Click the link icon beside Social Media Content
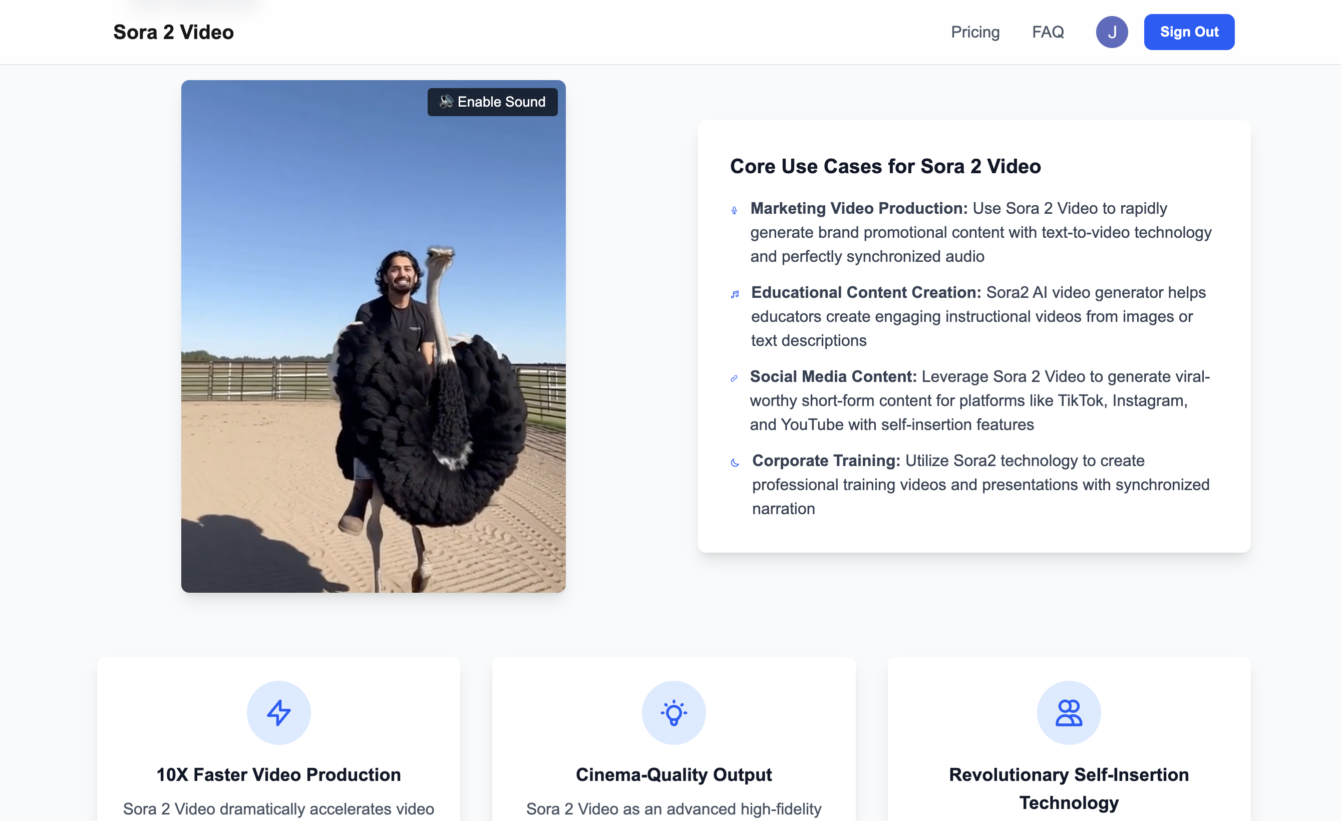This screenshot has width=1341, height=821. pyautogui.click(x=734, y=378)
